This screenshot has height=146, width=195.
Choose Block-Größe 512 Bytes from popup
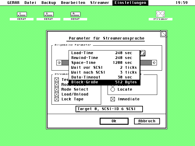[104, 82]
